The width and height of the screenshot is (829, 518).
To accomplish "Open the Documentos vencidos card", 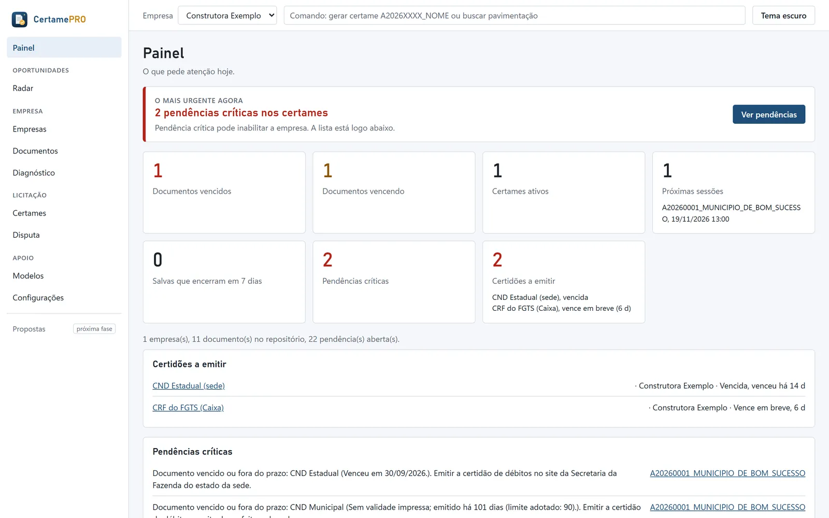I will coord(224,192).
